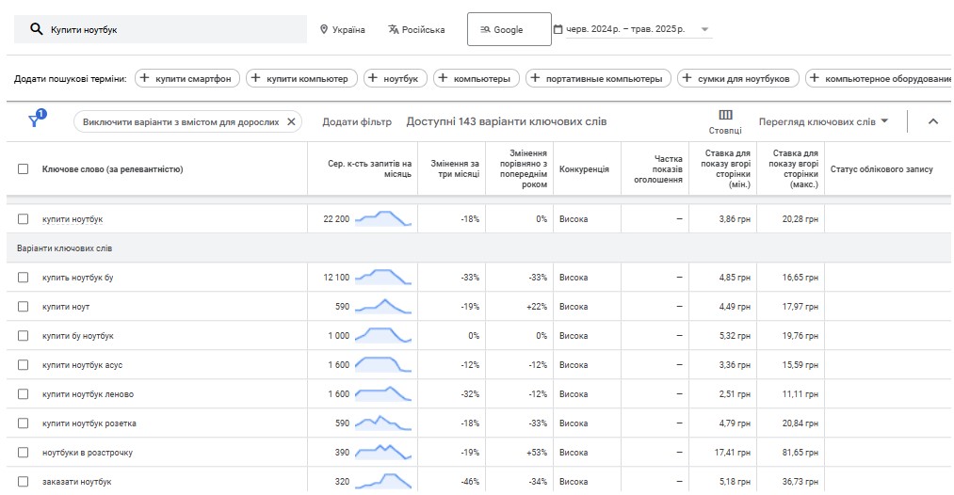Open Перегляд ключових слів dropdown
This screenshot has height=495, width=954.
[823, 121]
